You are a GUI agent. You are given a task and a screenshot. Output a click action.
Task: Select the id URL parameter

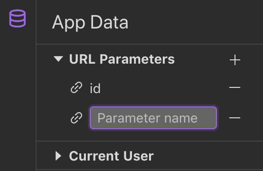coord(95,88)
